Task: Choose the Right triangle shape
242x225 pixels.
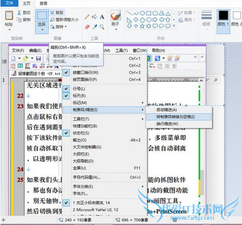Action: [x=129, y=20]
